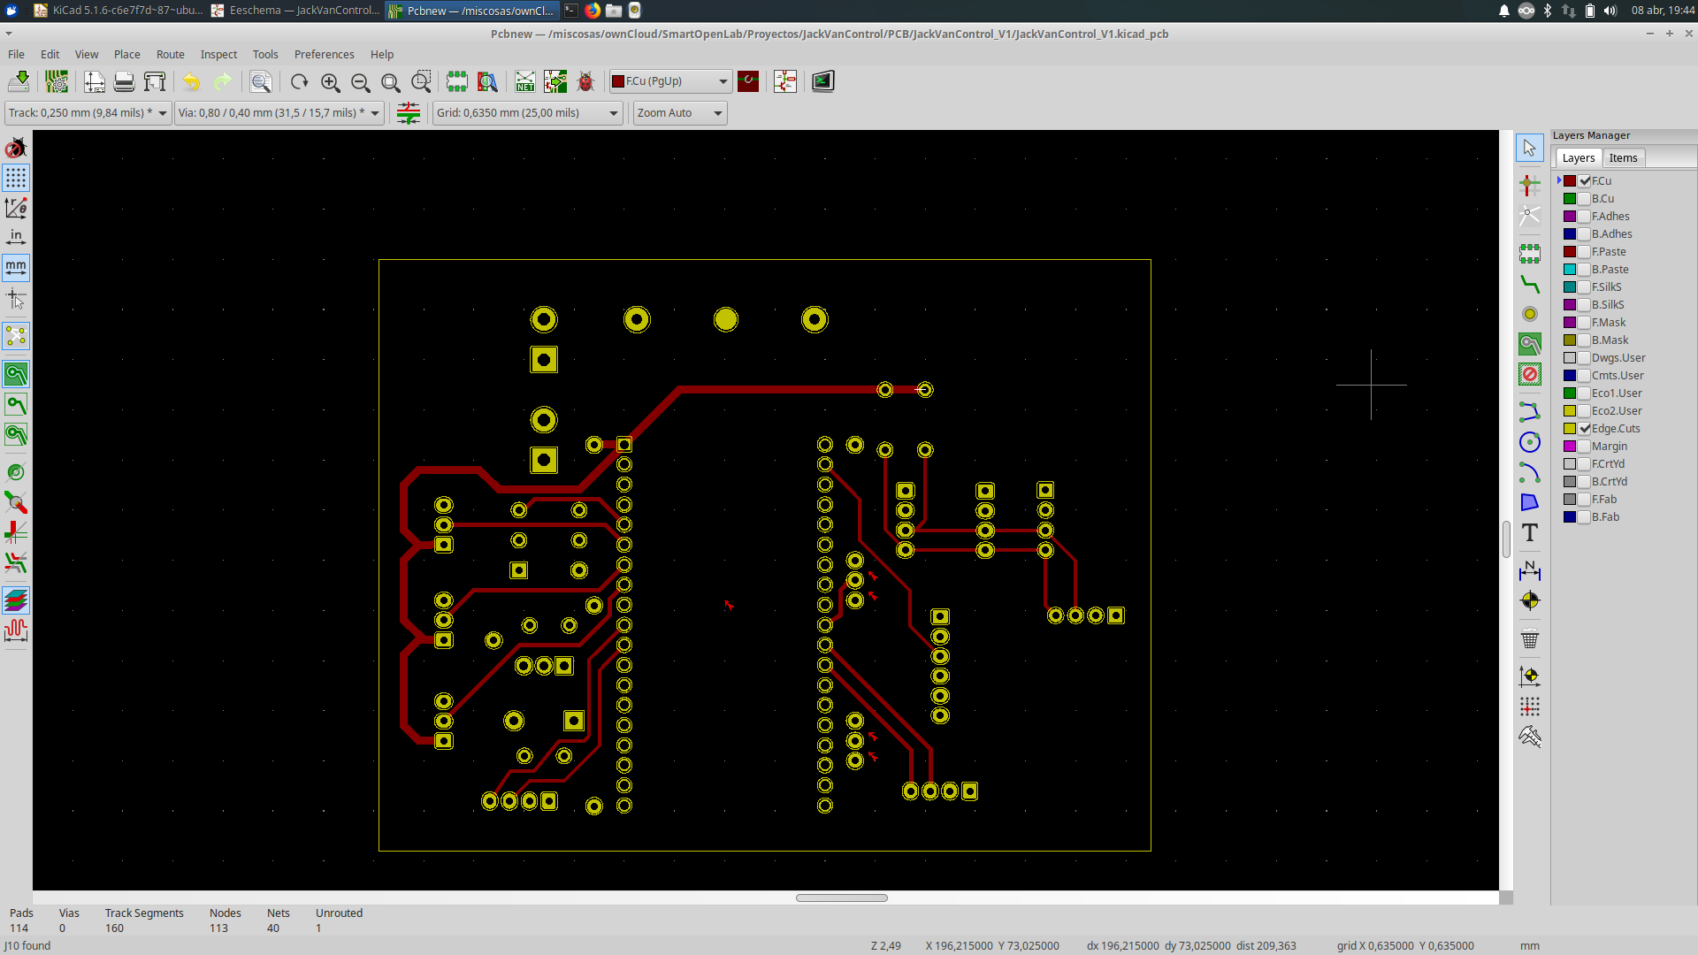The width and height of the screenshot is (1698, 955).
Task: Click the B.Mask layer color swatch
Action: pyautogui.click(x=1570, y=340)
